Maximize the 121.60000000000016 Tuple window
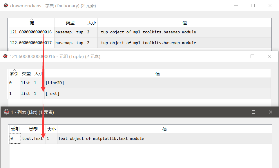 pyautogui.click(x=252, y=56)
